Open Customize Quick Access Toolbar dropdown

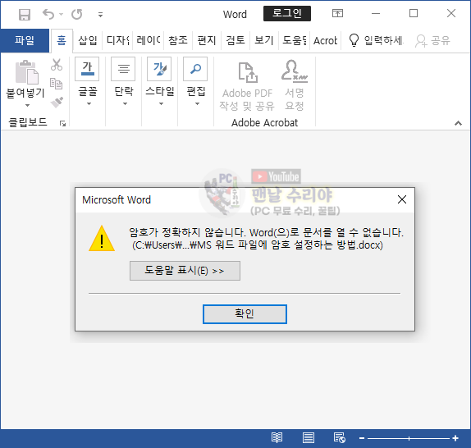[100, 15]
